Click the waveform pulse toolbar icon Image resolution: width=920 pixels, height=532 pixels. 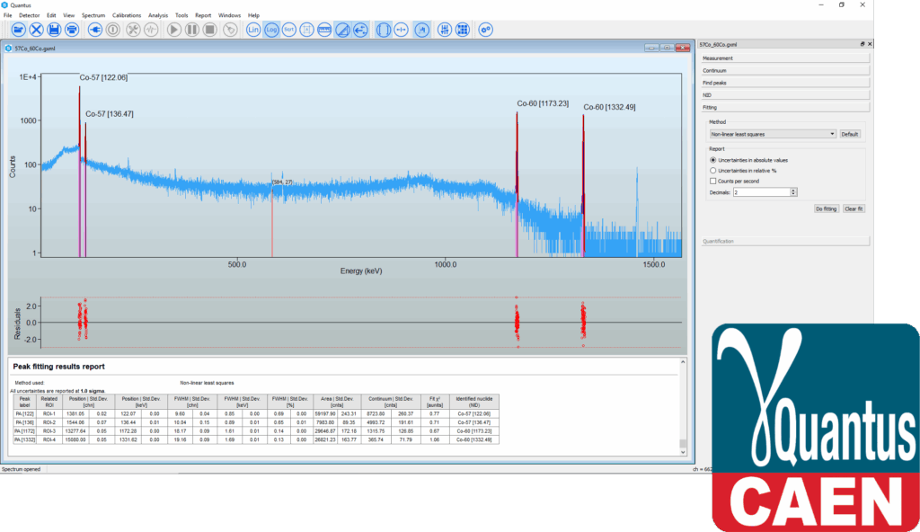coord(151,30)
